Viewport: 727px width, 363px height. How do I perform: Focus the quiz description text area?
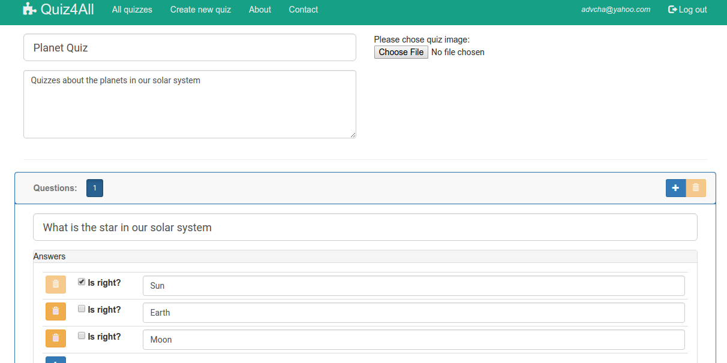[190, 104]
